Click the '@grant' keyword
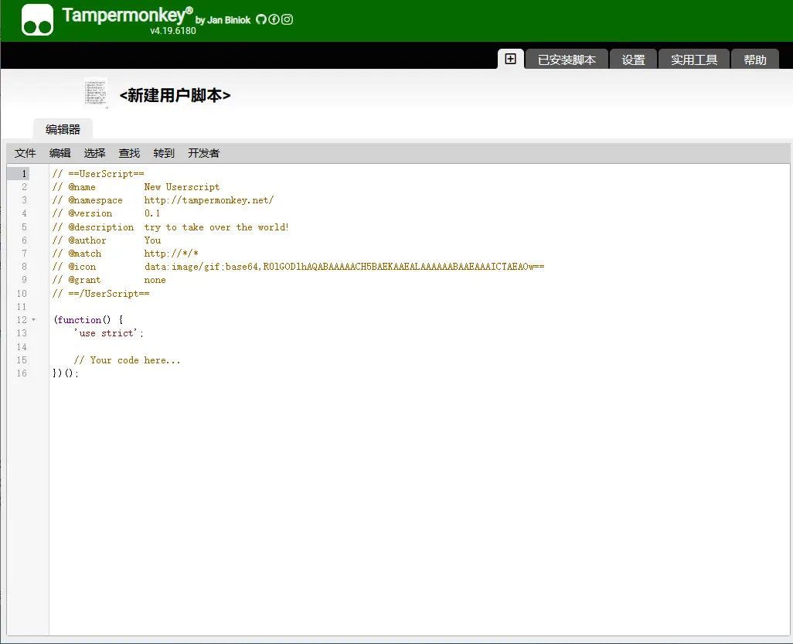793x644 pixels. click(84, 280)
